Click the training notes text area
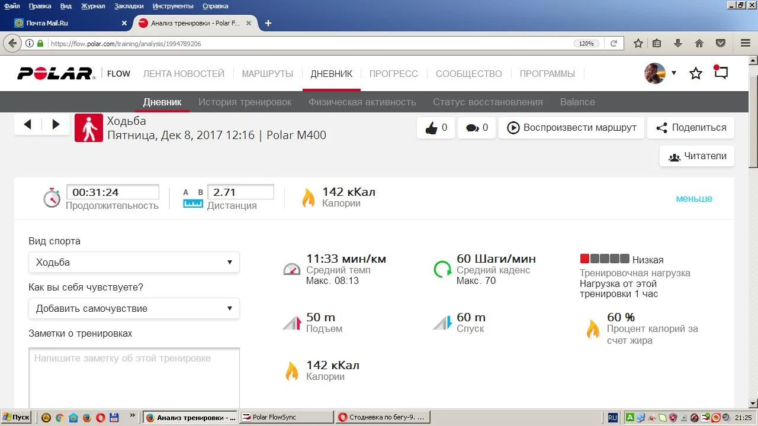 click(134, 377)
